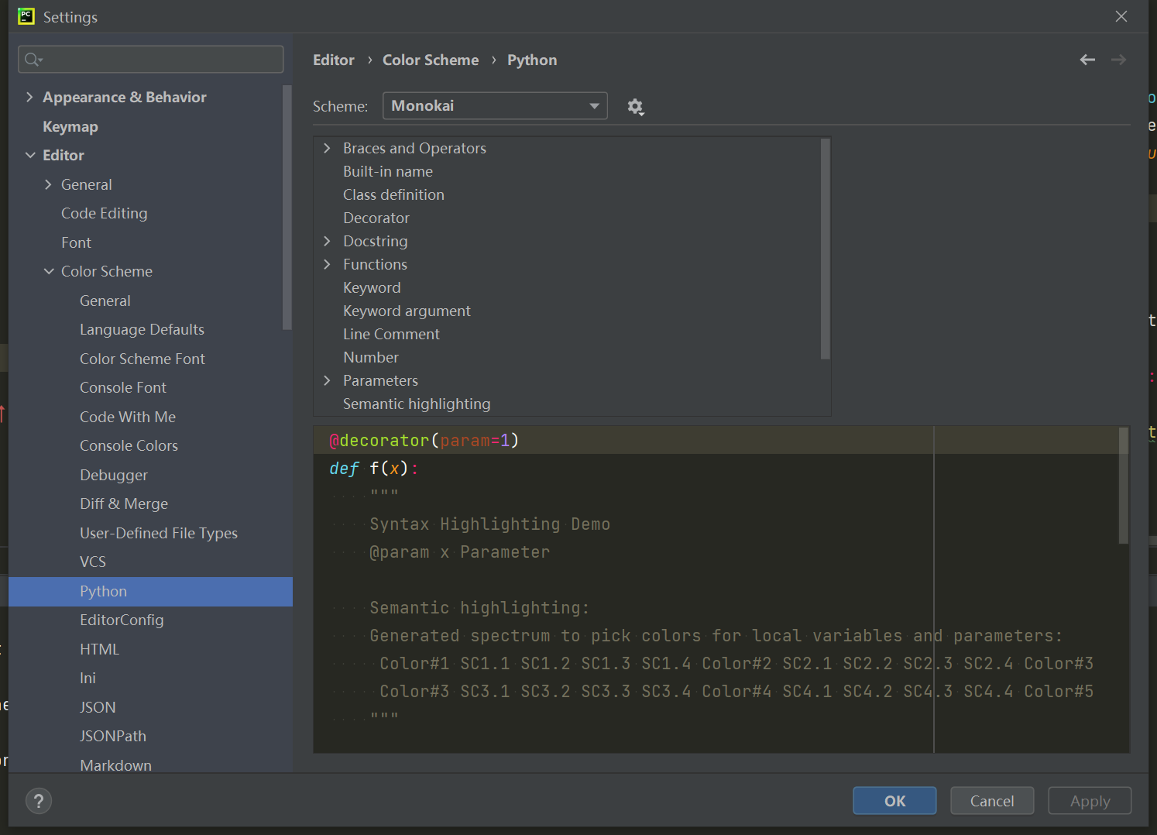Open the help question mark button

[x=39, y=801]
